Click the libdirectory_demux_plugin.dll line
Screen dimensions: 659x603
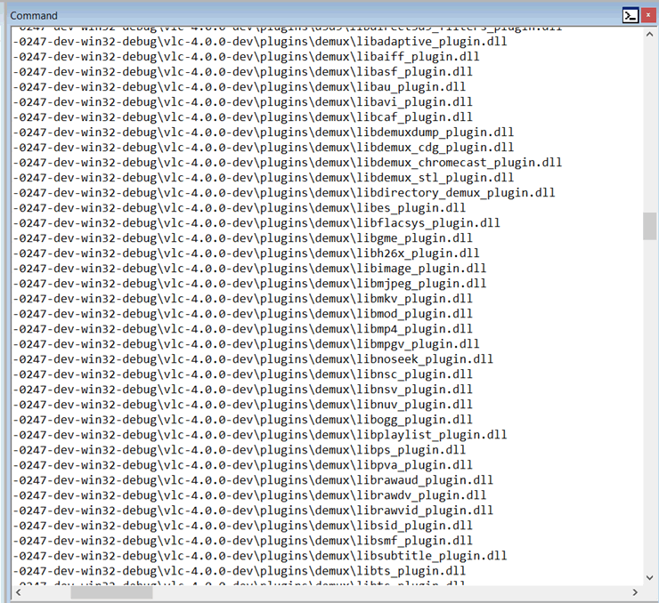point(284,193)
